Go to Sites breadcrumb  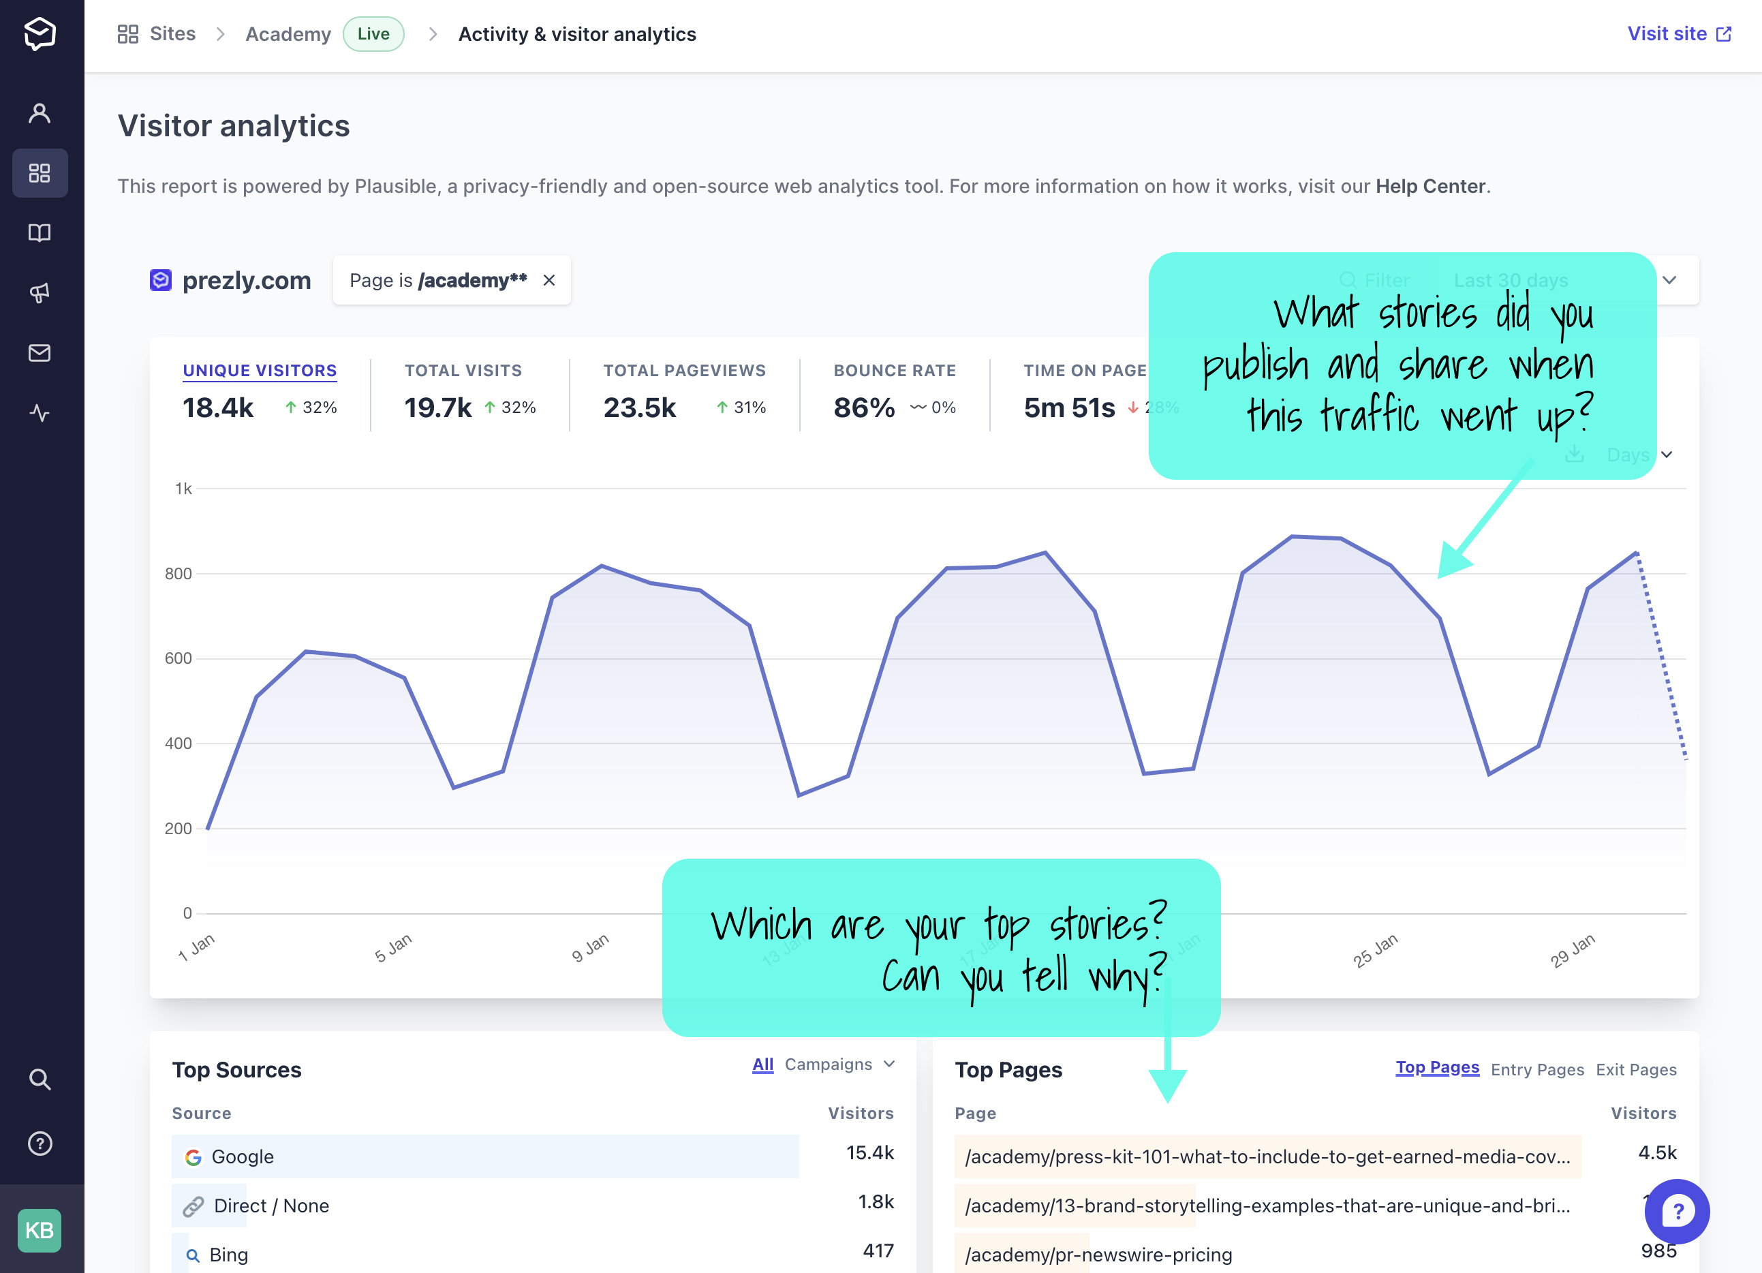(172, 34)
